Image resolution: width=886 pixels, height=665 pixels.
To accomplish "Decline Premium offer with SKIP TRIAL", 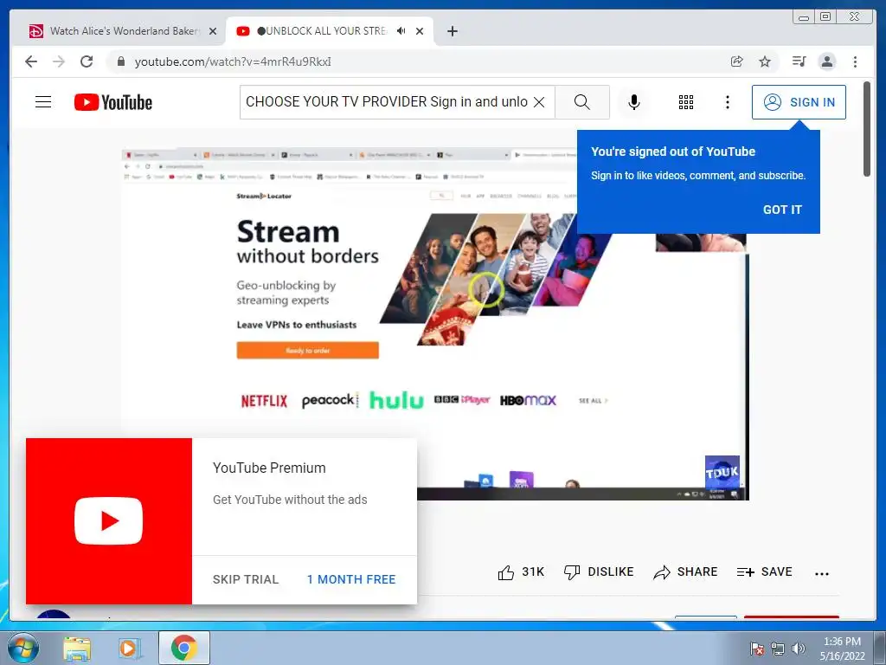I will click(x=246, y=579).
